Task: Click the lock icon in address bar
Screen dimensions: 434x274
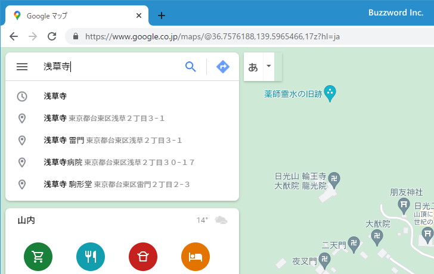Action: click(76, 36)
